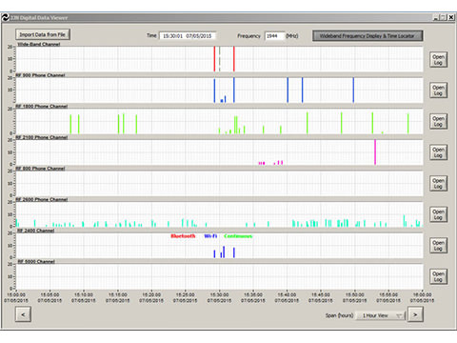Click the RF 2600 Phone Channel title
457x343 pixels.
coord(42,199)
